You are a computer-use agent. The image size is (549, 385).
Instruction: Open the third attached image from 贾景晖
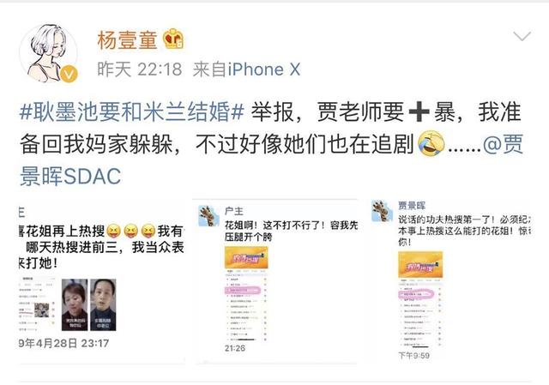450,282
